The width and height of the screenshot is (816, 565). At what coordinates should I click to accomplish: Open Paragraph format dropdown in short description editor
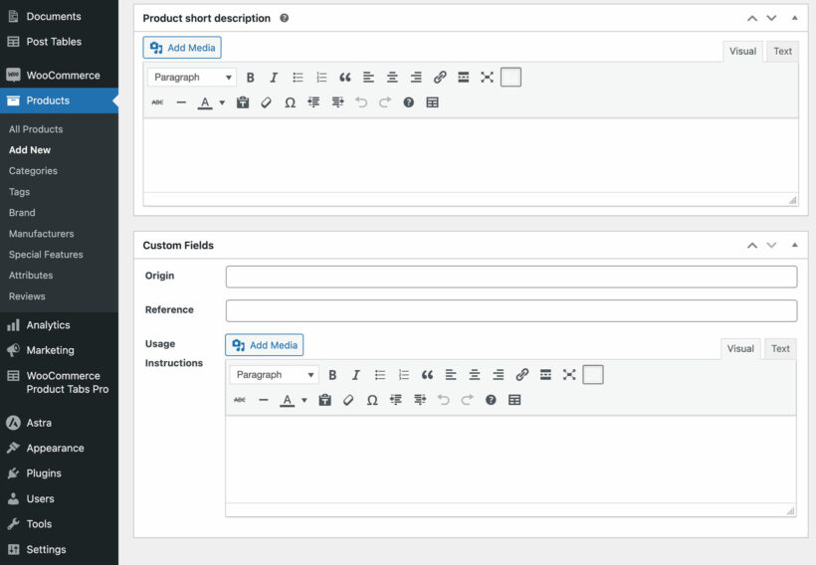tap(192, 78)
